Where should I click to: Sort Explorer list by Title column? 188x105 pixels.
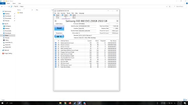point(37,10)
